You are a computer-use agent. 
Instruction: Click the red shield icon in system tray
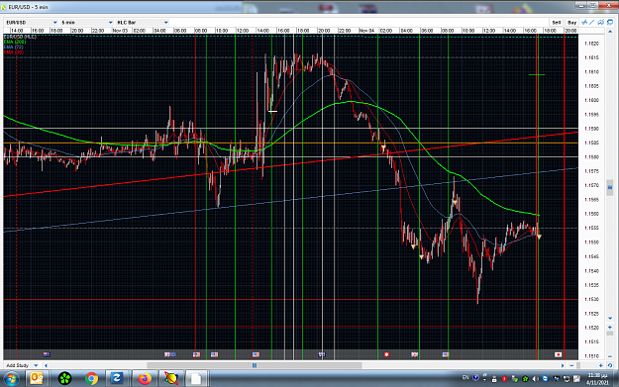504,379
